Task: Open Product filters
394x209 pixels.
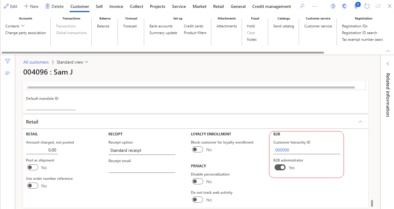Action: coord(195,33)
